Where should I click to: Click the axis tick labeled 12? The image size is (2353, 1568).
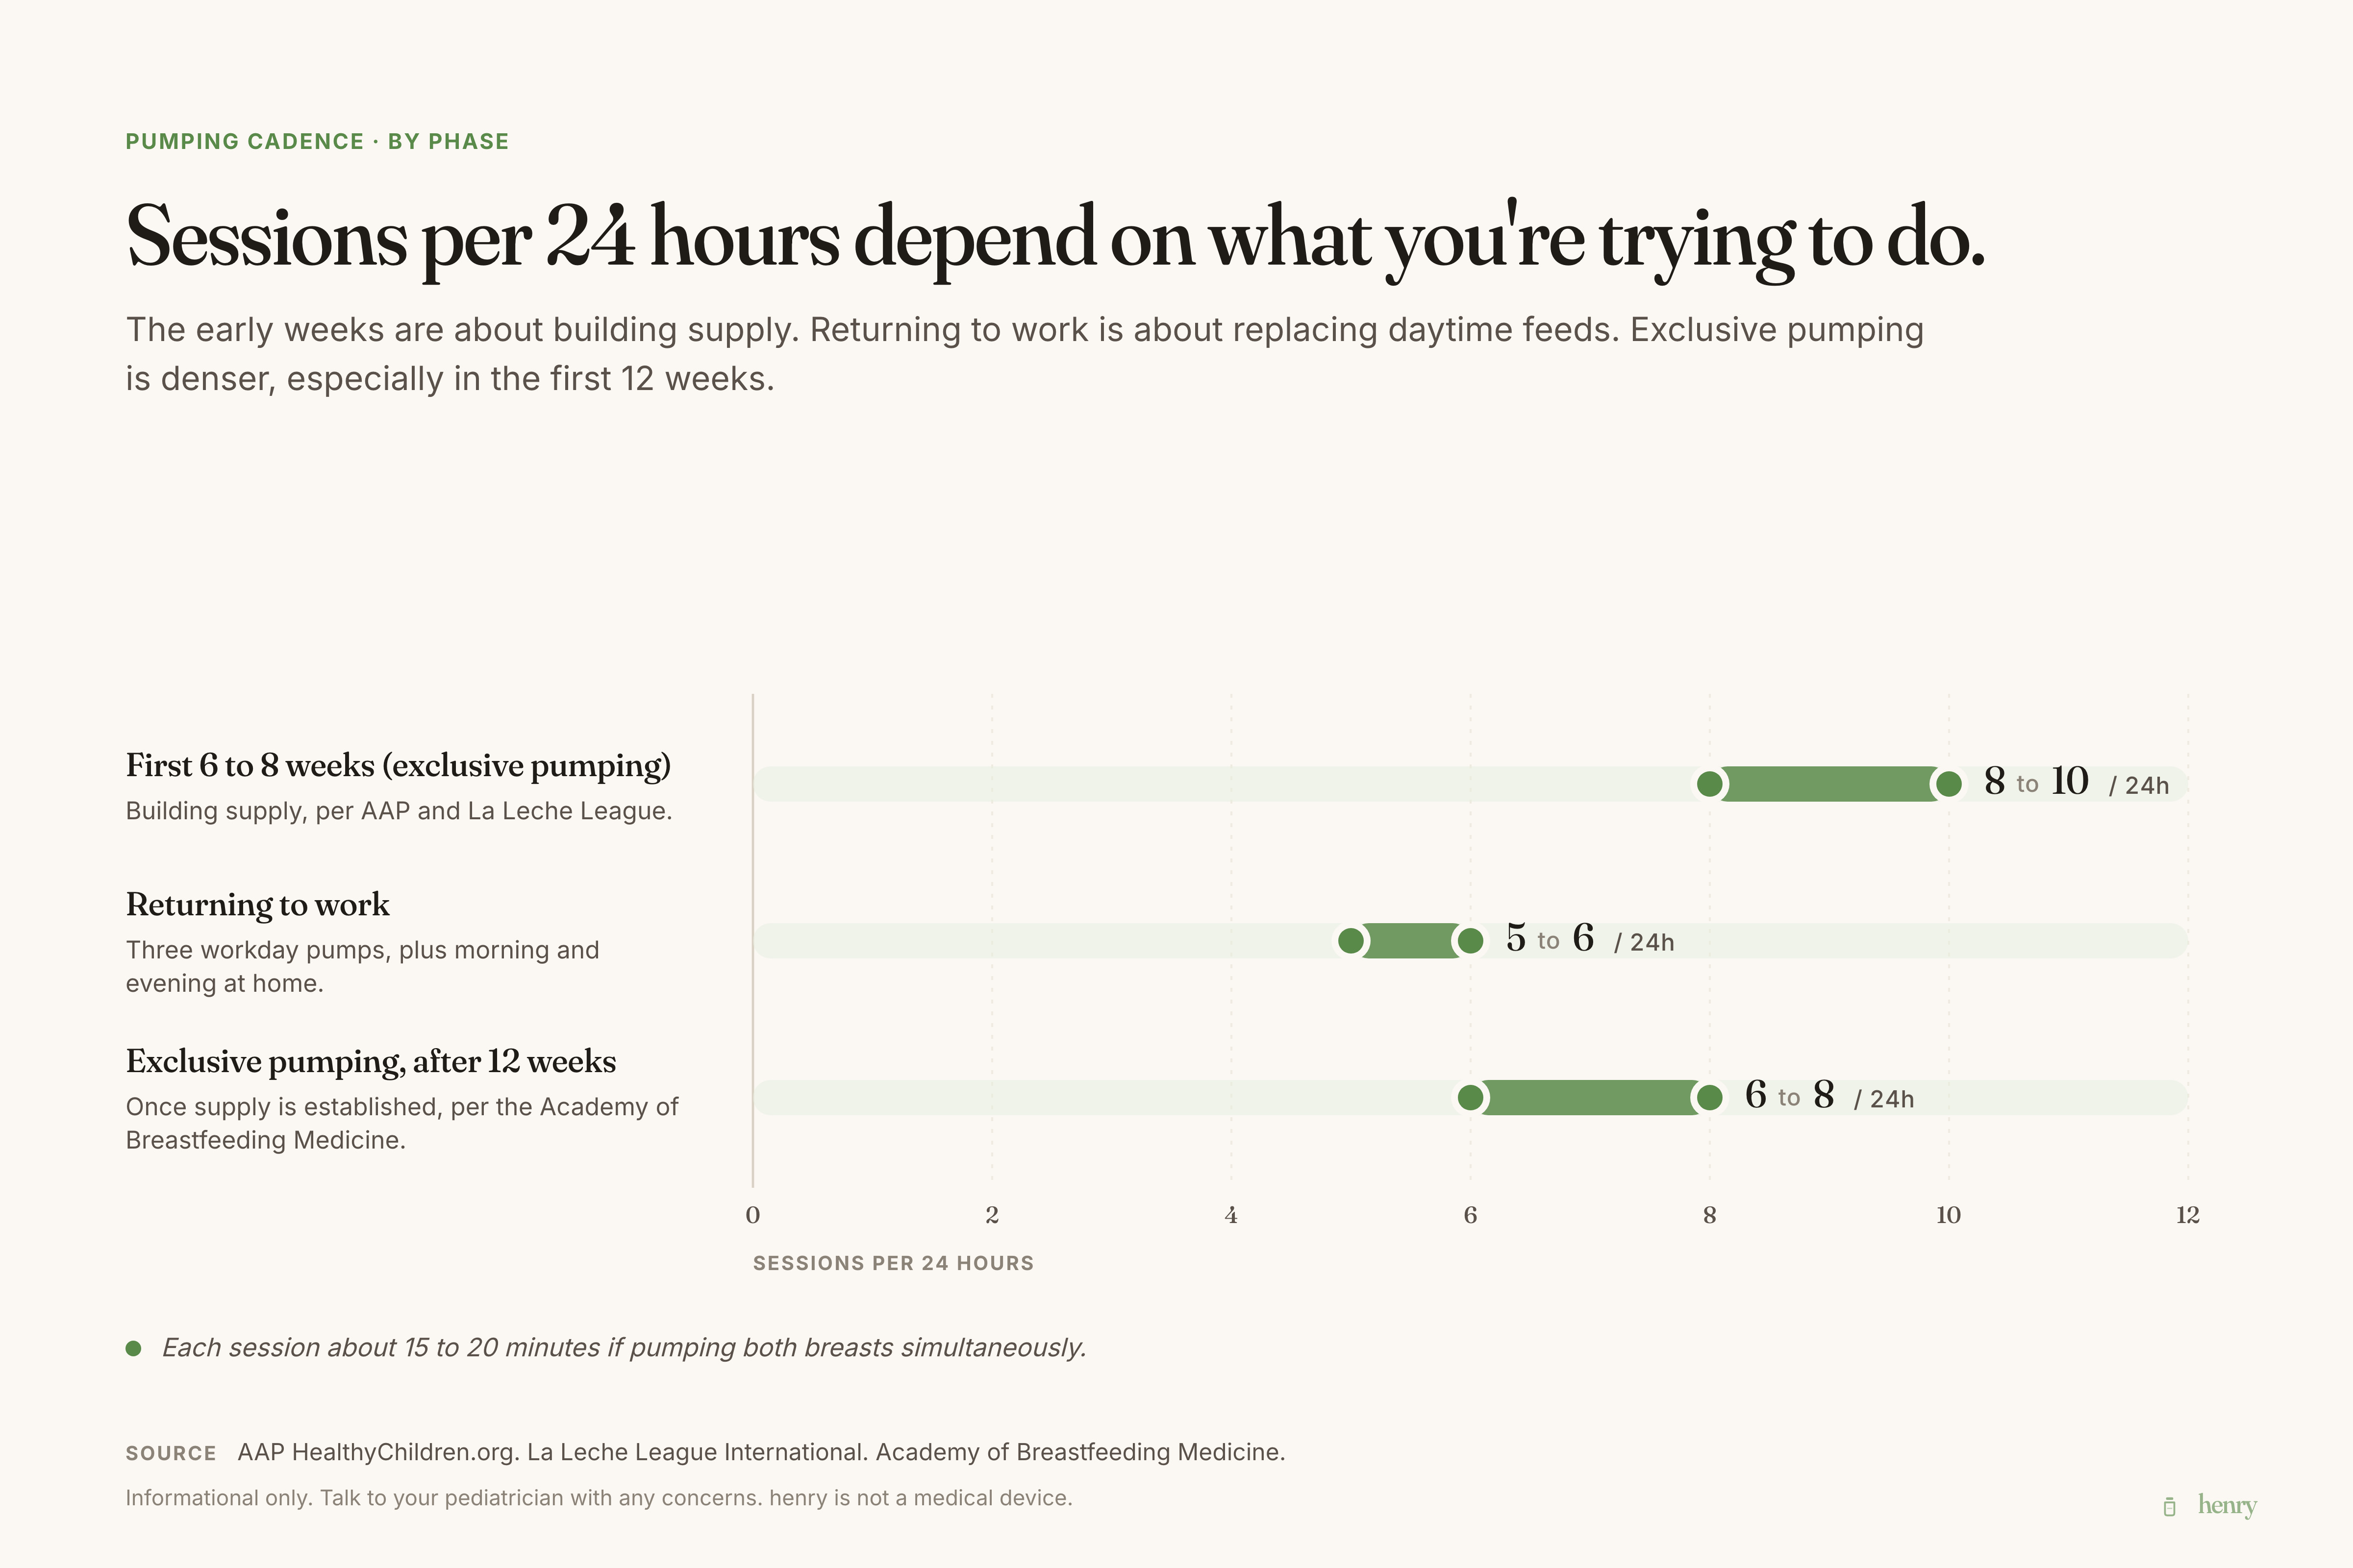click(2188, 1215)
